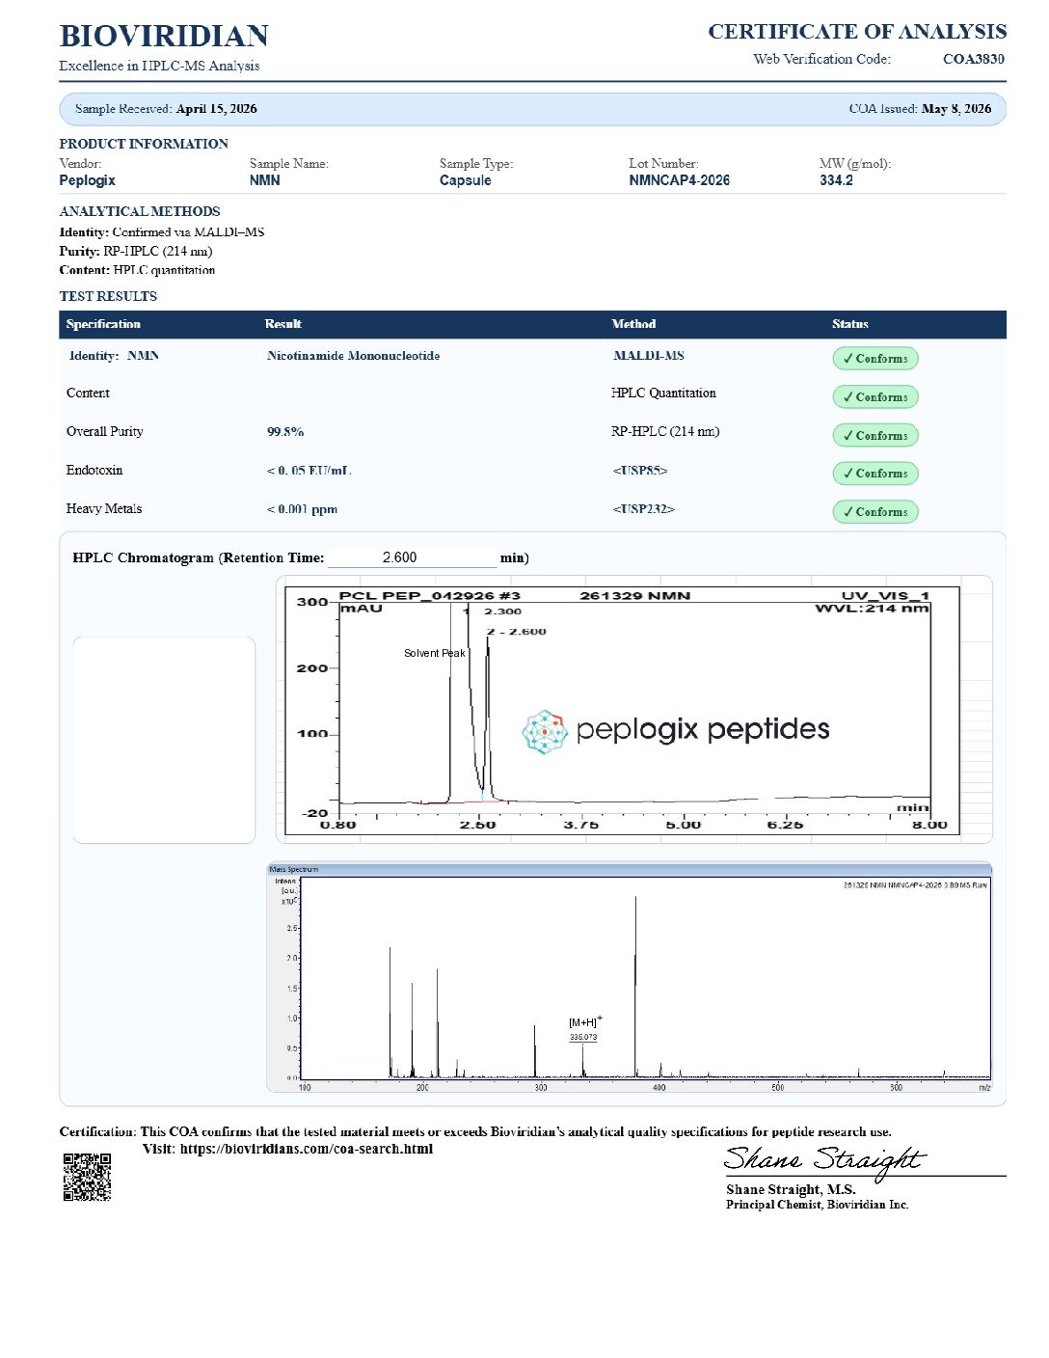Viewport: 1049px width, 1358px height.
Task: Click the Result column header
Action: coord(283,324)
